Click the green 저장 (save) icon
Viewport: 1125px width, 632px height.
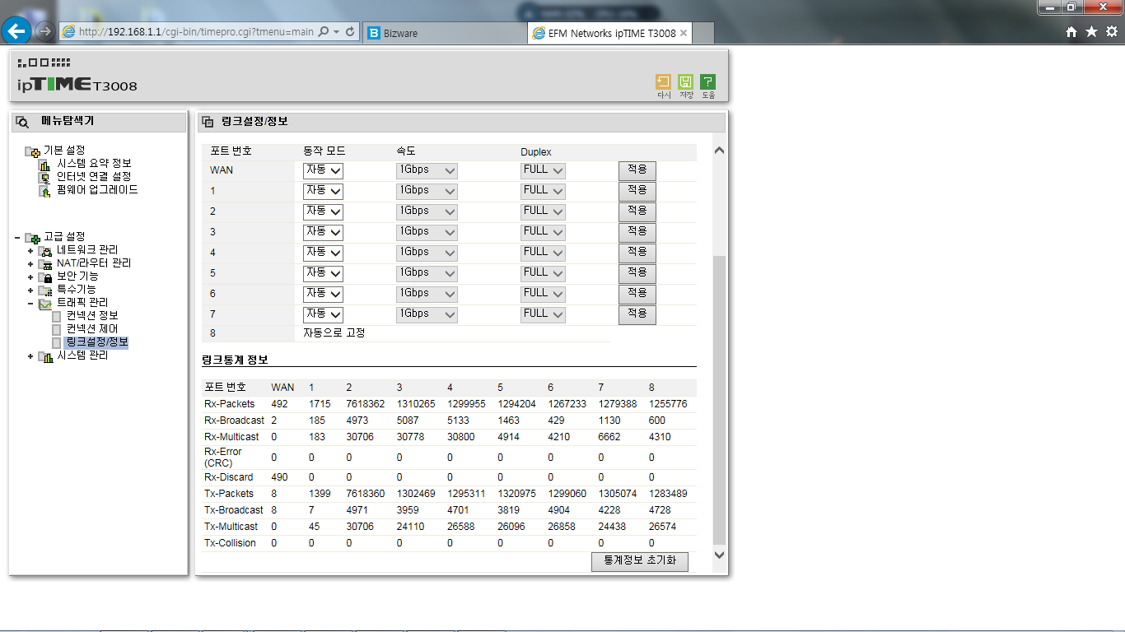tap(685, 81)
